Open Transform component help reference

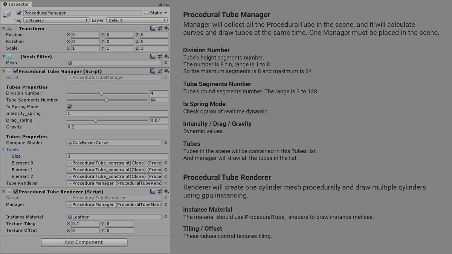pos(153,28)
